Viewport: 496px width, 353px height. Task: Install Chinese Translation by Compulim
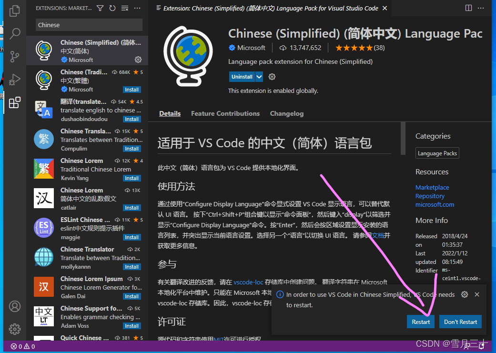point(132,149)
